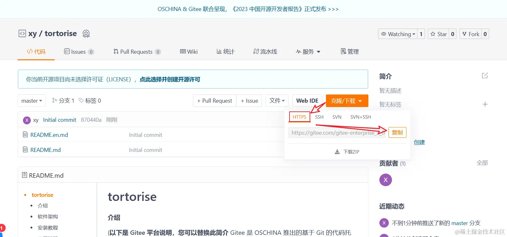Click the + Issue button
The width and height of the screenshot is (507, 237).
click(249, 101)
